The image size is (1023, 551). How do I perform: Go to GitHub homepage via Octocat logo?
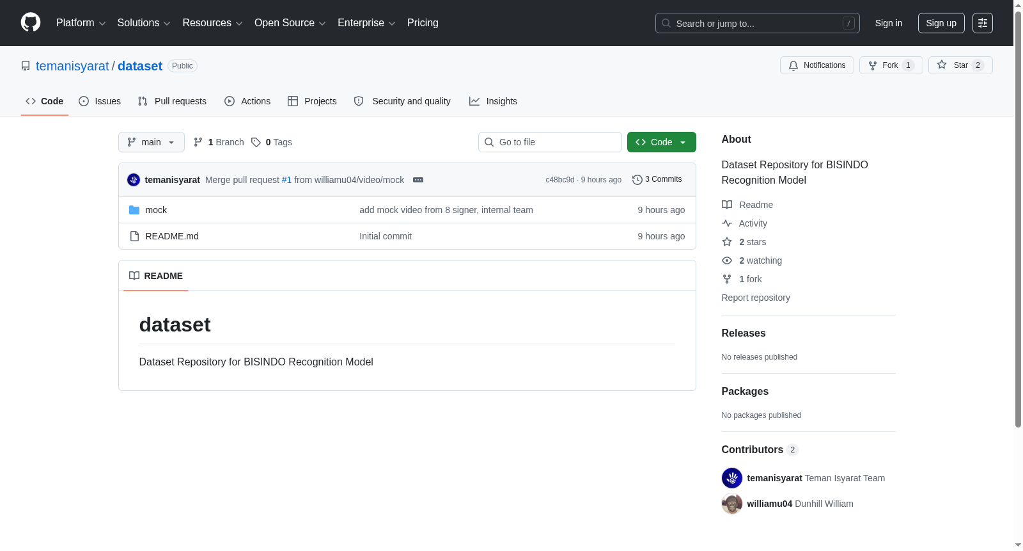pos(31,22)
